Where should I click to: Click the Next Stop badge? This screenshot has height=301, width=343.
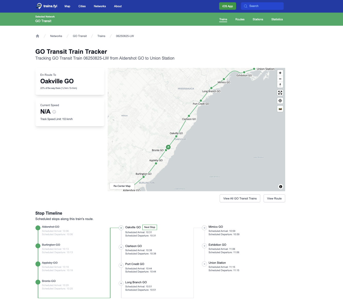150,227
